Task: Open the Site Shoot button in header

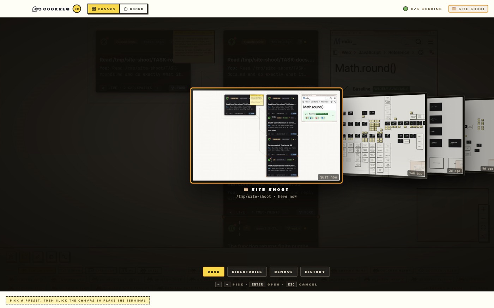Action: coord(468,9)
